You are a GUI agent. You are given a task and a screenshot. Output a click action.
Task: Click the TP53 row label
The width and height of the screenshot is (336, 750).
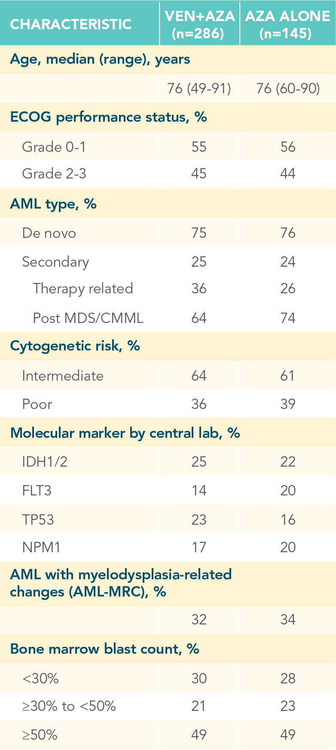(38, 519)
